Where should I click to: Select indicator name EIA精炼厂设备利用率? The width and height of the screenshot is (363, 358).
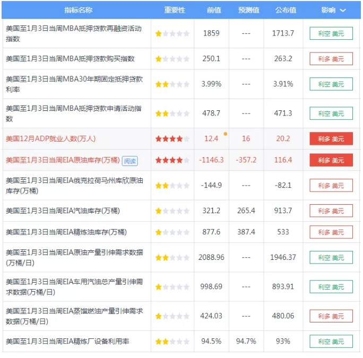[x=67, y=342]
